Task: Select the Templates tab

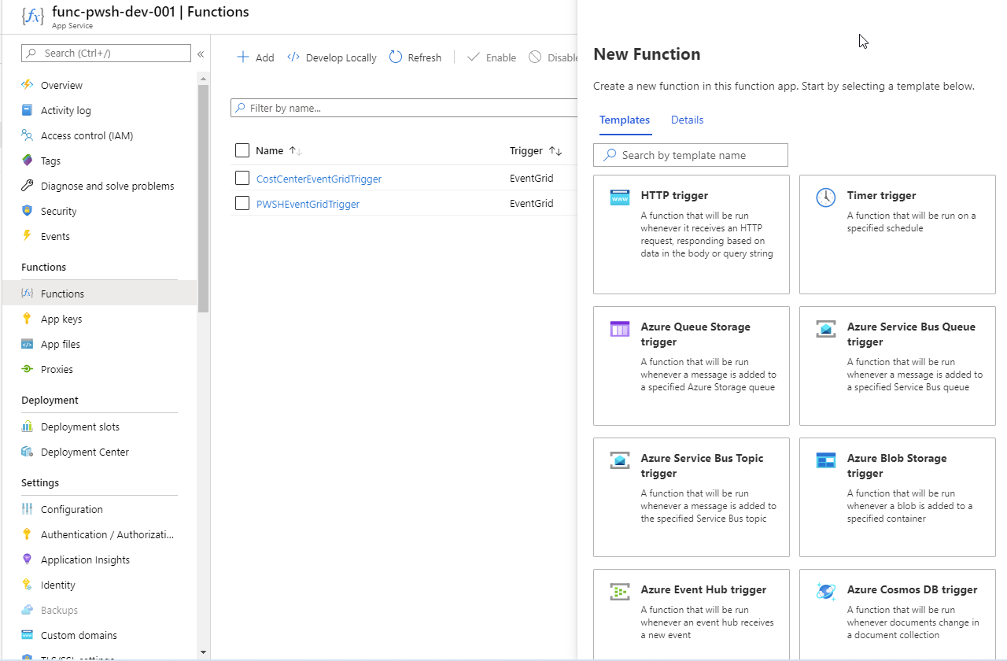Action: pos(625,120)
